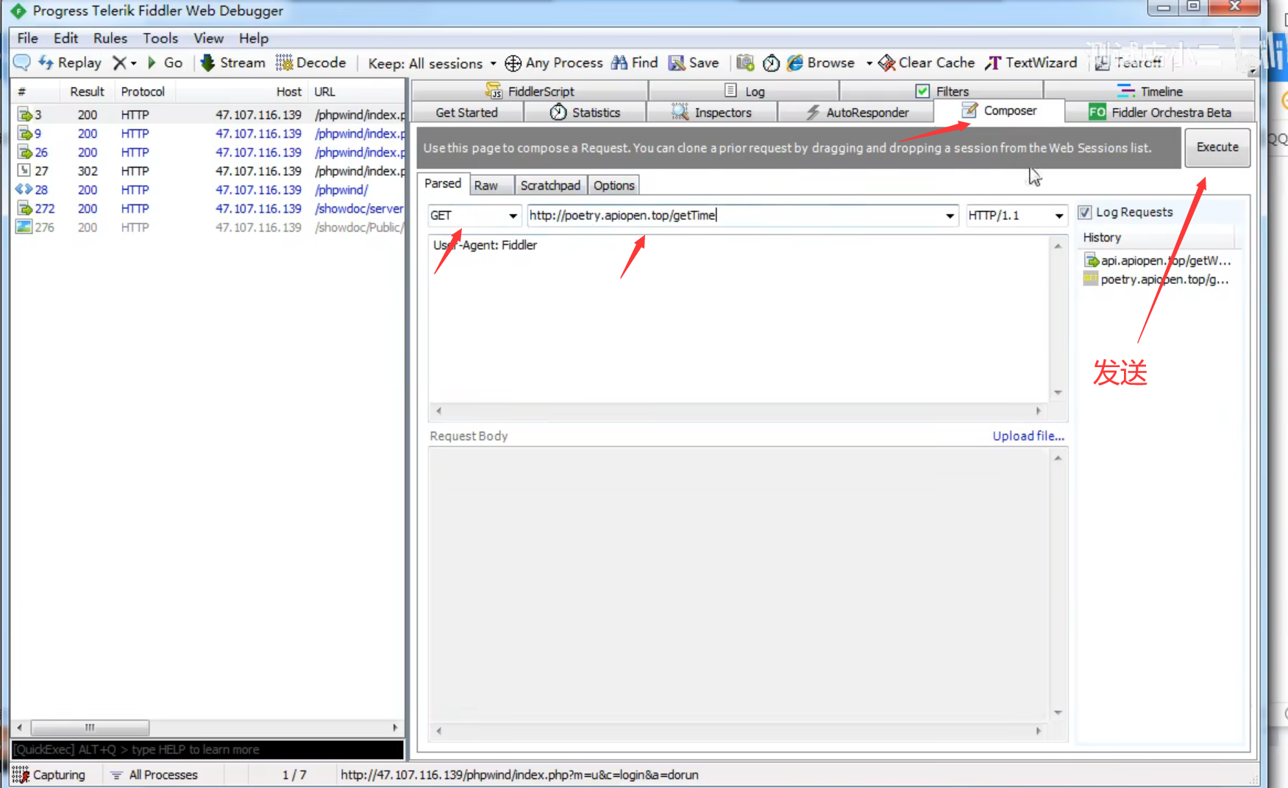Image resolution: width=1288 pixels, height=788 pixels.
Task: Click the Upload file... link
Action: 1028,436
